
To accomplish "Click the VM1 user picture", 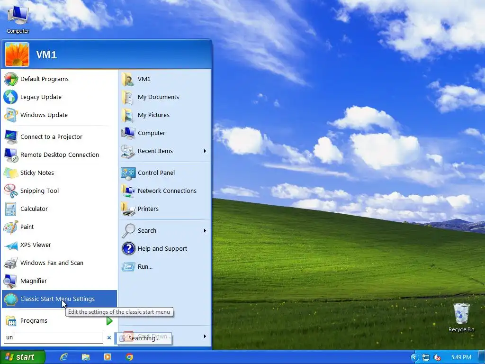I will (x=17, y=55).
